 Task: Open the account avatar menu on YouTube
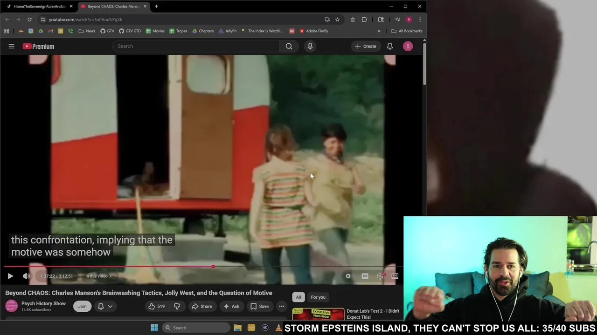click(408, 46)
